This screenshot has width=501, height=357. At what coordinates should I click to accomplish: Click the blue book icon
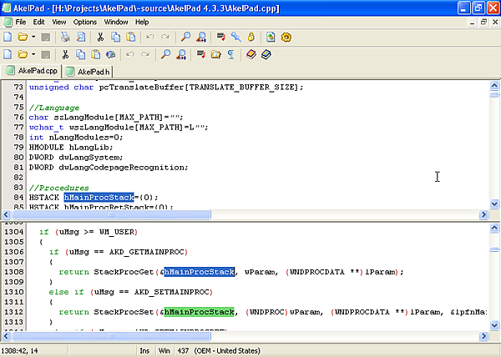point(266,54)
